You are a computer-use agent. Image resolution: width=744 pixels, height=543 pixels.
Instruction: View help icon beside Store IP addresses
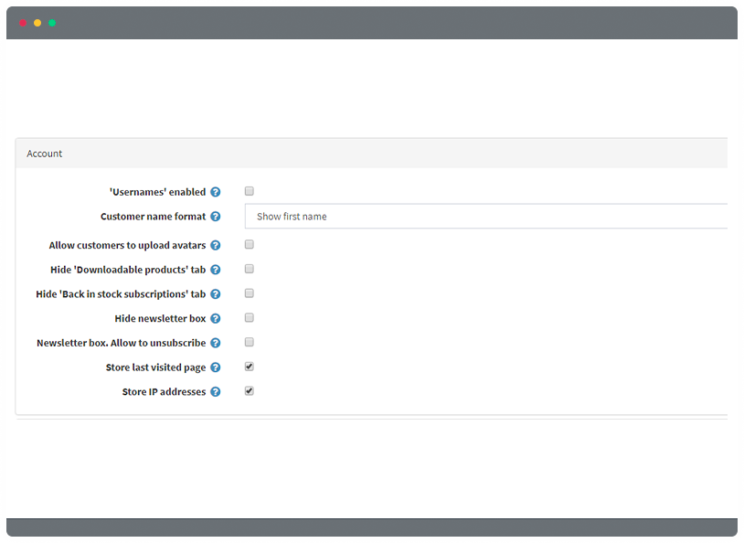(x=216, y=392)
